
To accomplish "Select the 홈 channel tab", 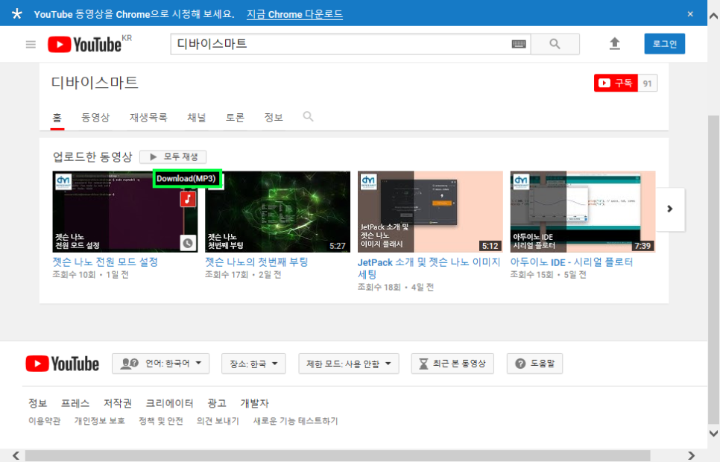I will click(57, 118).
